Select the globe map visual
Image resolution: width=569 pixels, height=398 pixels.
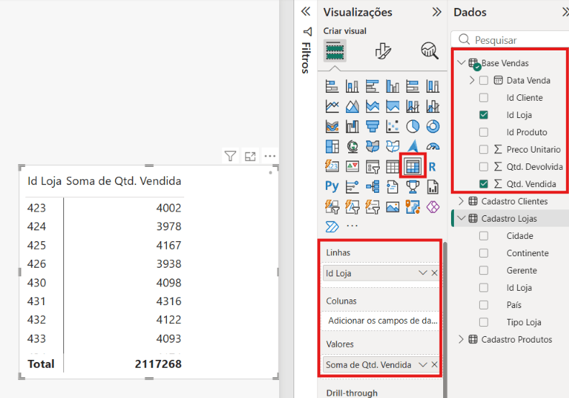click(x=352, y=147)
